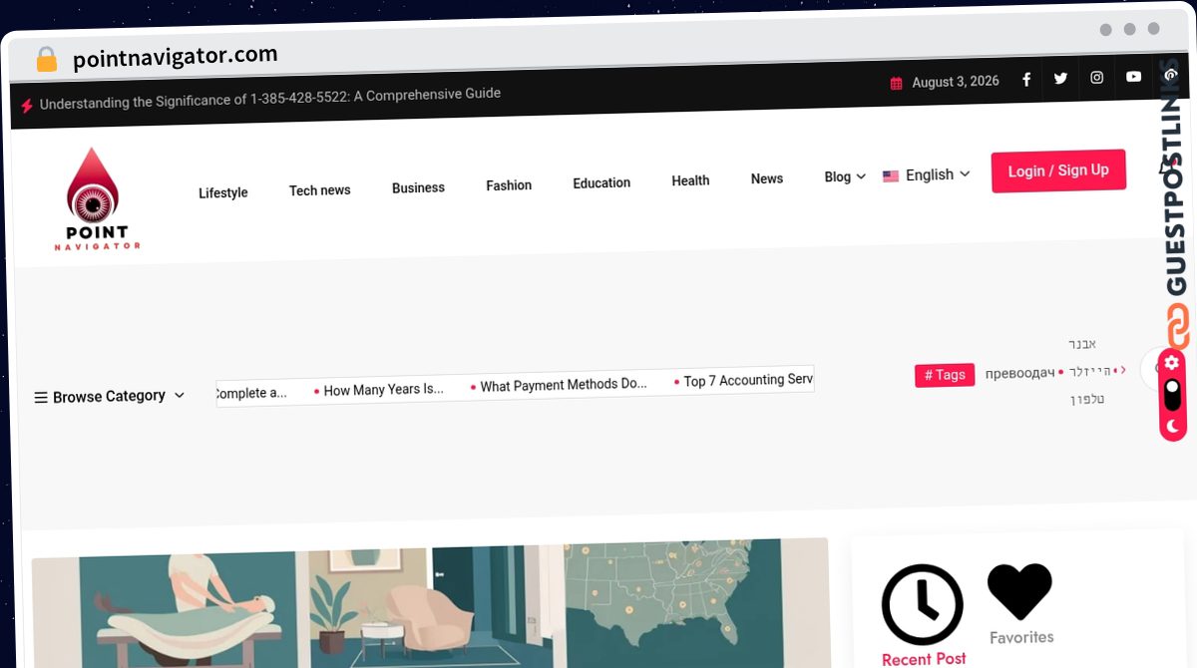The height and width of the screenshot is (668, 1197).
Task: Click the 'преводач' tag link
Action: pyautogui.click(x=1019, y=373)
